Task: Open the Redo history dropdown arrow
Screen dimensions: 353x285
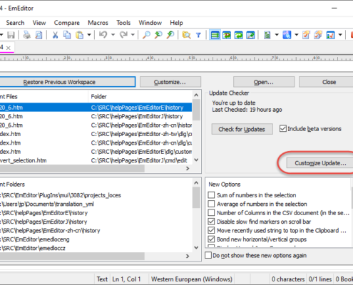Action: 133,35
